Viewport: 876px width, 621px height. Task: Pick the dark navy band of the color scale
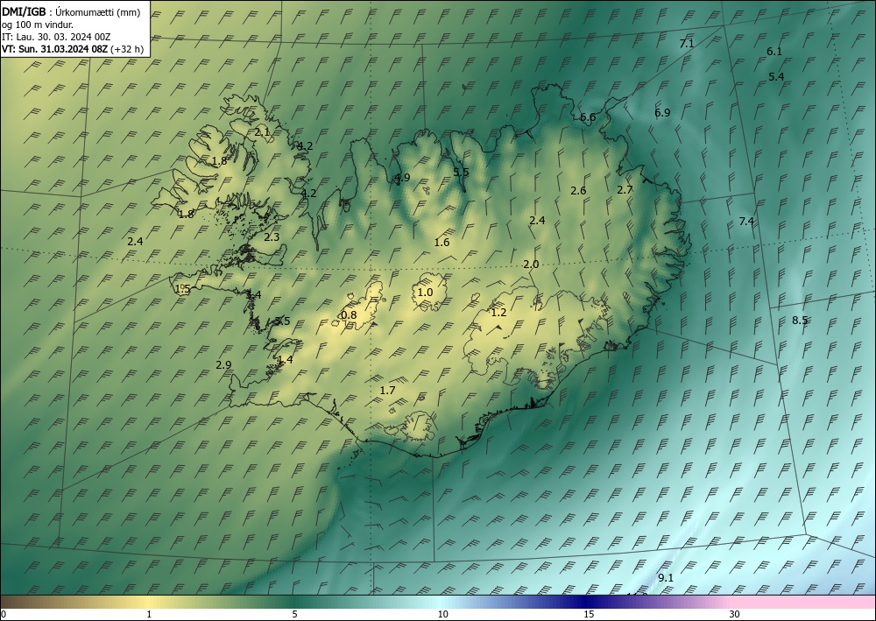coord(587,602)
